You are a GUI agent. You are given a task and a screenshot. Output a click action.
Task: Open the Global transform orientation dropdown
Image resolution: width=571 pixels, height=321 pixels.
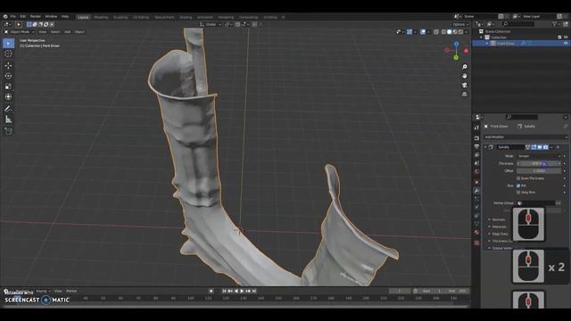(211, 24)
